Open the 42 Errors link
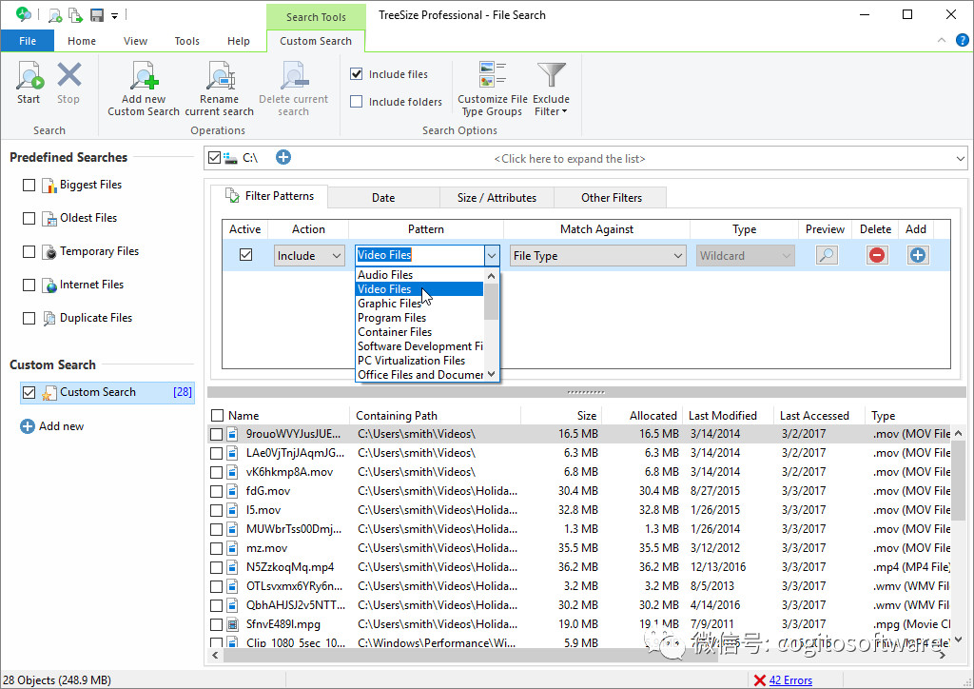This screenshot has height=689, width=974. pyautogui.click(x=790, y=680)
